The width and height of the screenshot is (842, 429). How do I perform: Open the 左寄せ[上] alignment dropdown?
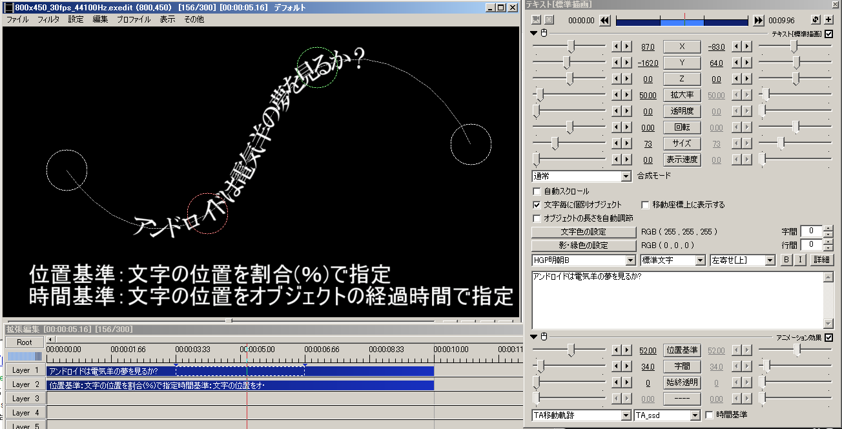click(x=742, y=260)
